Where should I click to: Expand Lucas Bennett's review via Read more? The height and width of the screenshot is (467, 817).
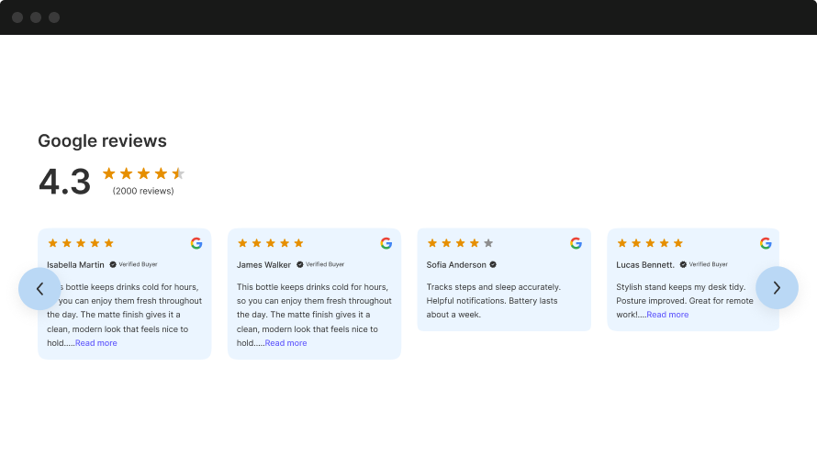(x=667, y=315)
